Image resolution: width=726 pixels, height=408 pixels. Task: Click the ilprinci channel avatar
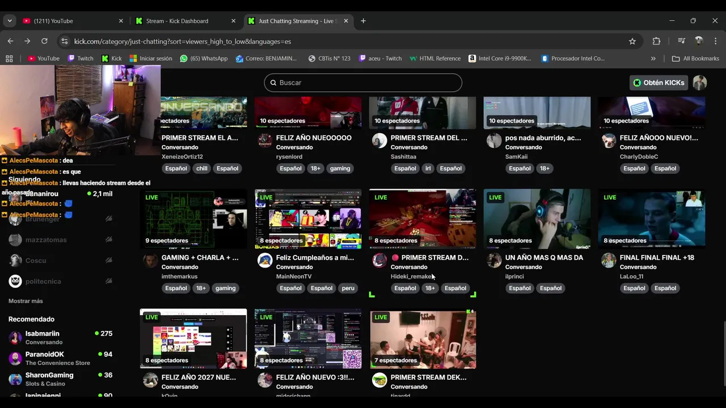click(x=494, y=260)
